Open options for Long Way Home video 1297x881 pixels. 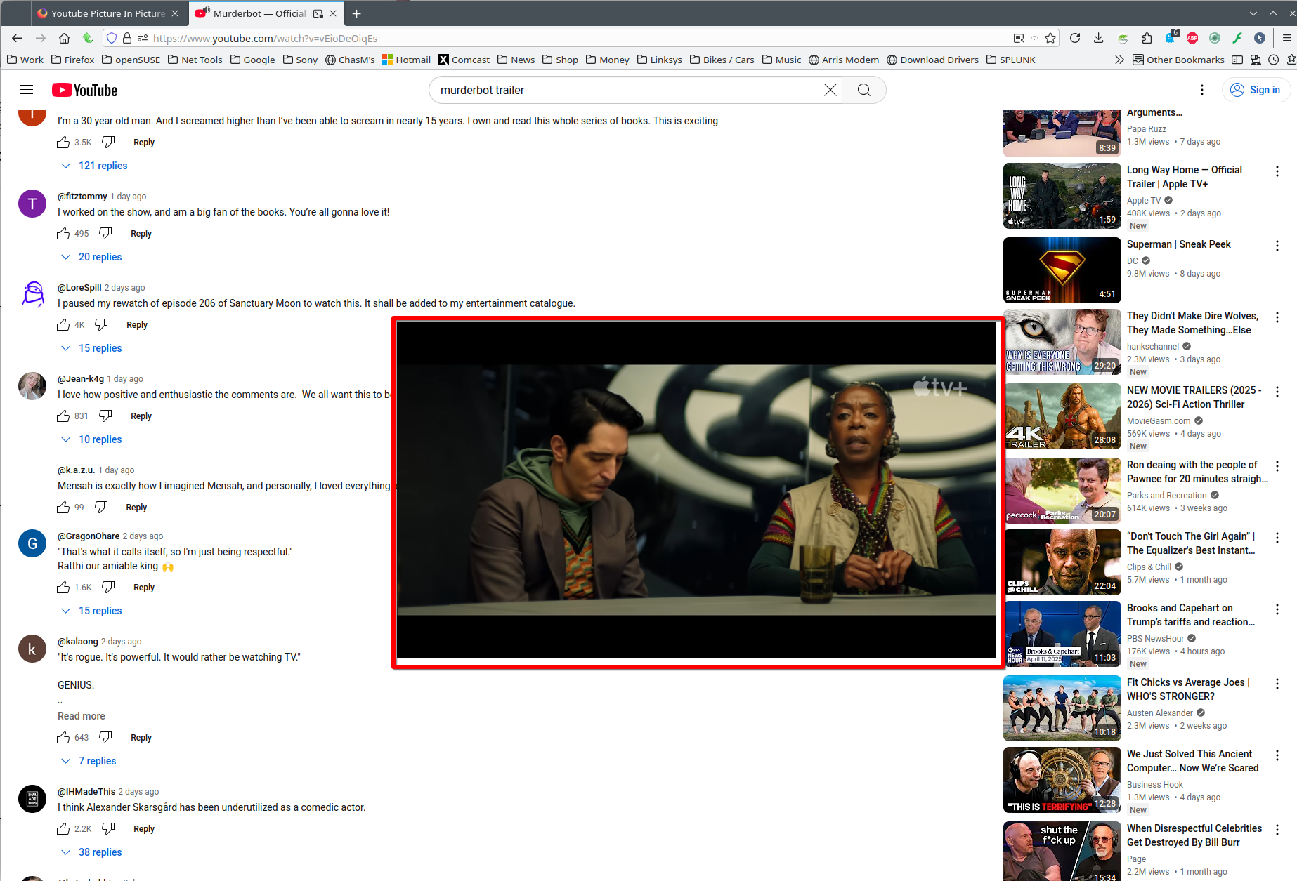pos(1277,171)
